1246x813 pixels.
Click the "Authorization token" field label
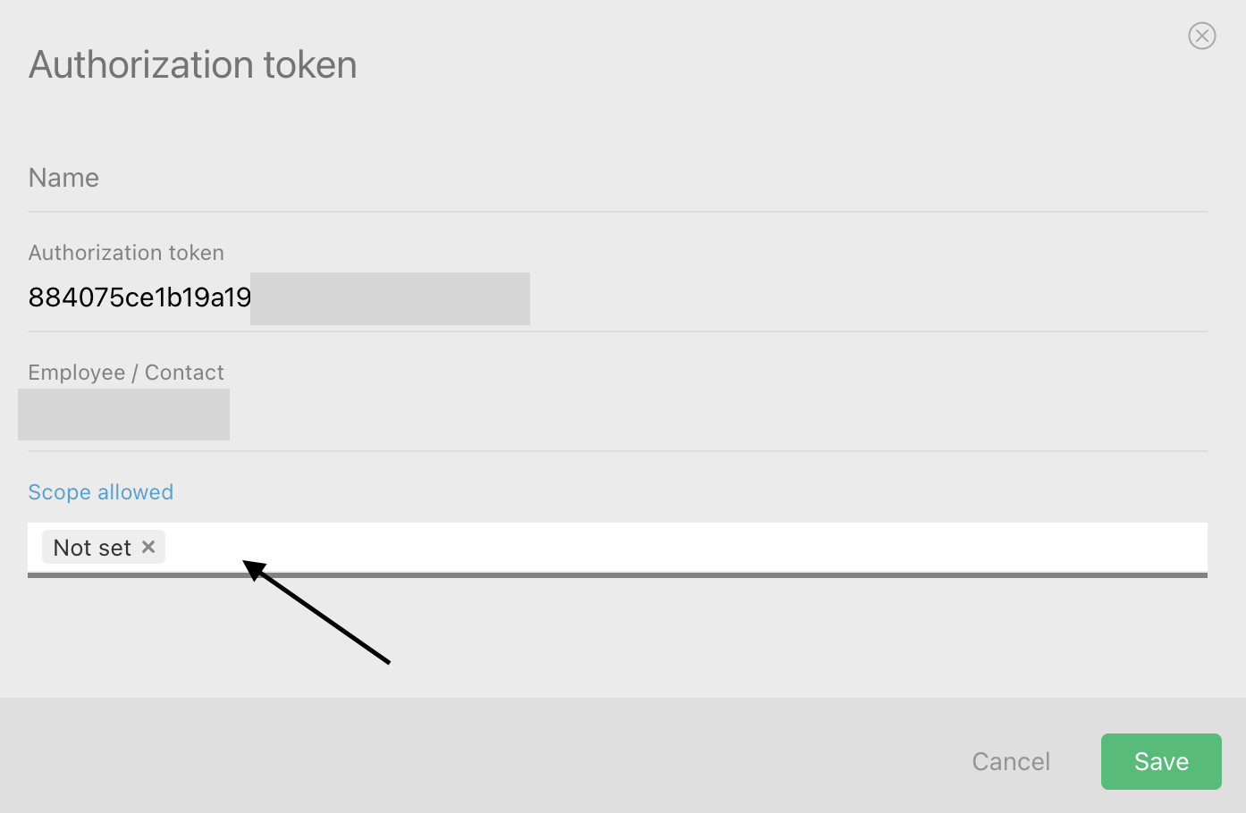tap(126, 253)
